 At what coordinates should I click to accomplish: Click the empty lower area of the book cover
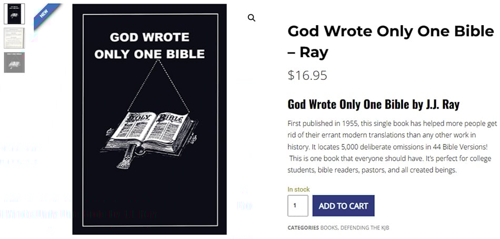150,202
